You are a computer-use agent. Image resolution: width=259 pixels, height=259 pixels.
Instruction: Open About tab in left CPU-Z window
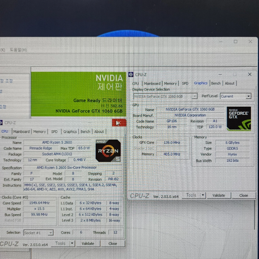click(x=99, y=132)
